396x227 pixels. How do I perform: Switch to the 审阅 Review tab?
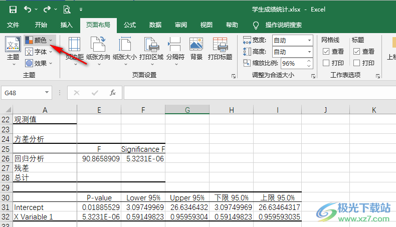point(181,25)
